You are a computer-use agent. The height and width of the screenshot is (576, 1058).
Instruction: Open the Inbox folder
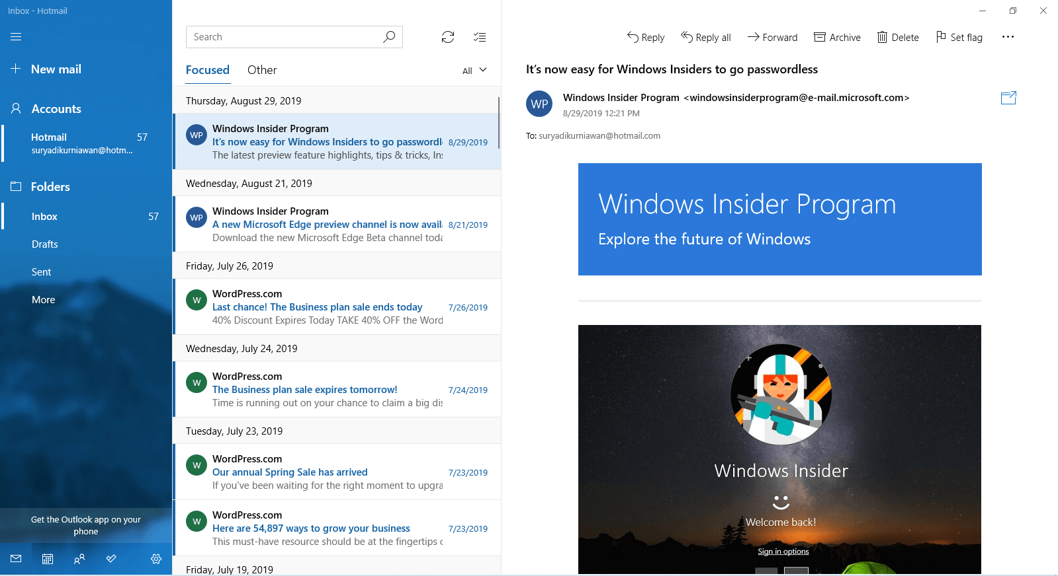[x=86, y=216]
